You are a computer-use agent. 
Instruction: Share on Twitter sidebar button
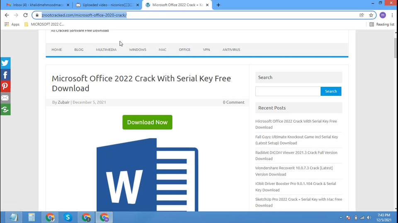tap(5, 63)
